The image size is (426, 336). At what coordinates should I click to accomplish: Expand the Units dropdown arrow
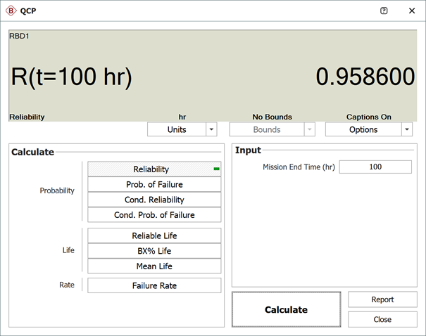[211, 129]
